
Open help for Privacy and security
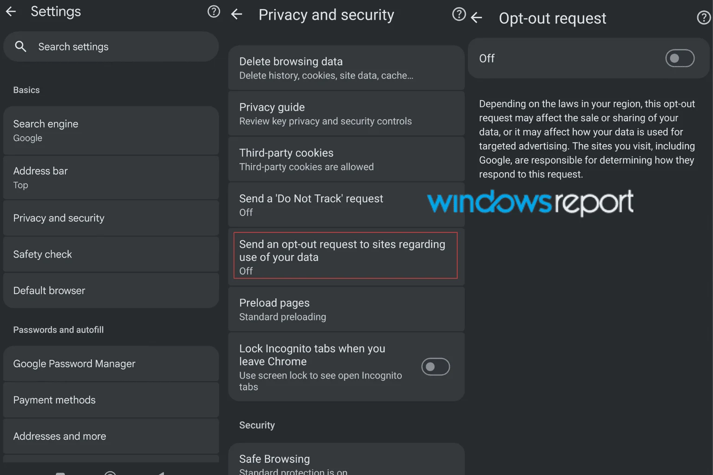[459, 14]
